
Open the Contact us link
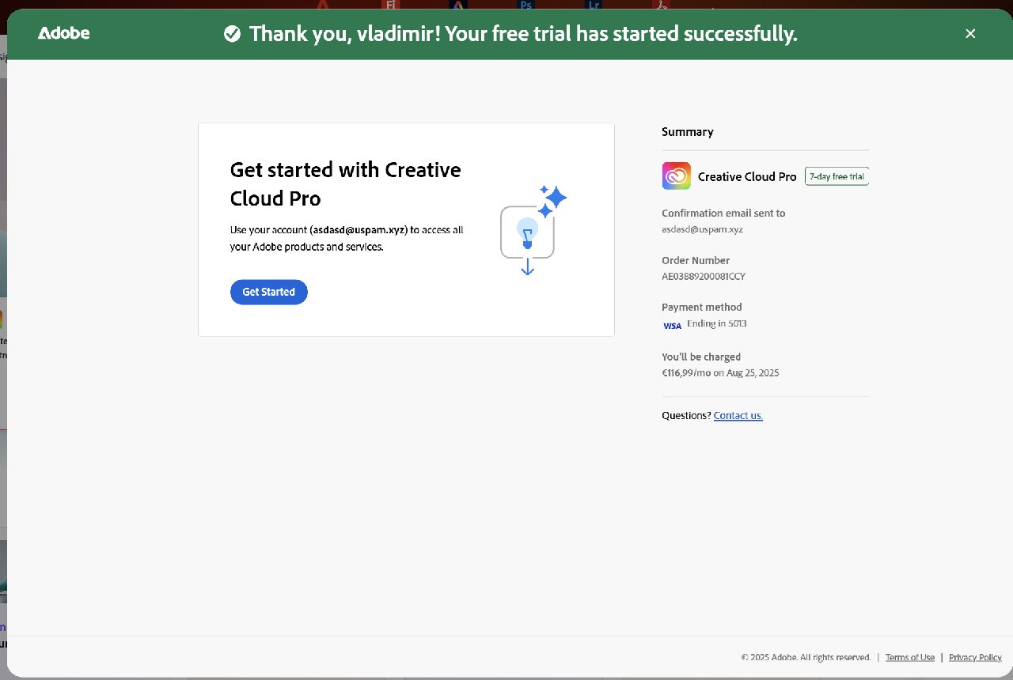pos(738,415)
